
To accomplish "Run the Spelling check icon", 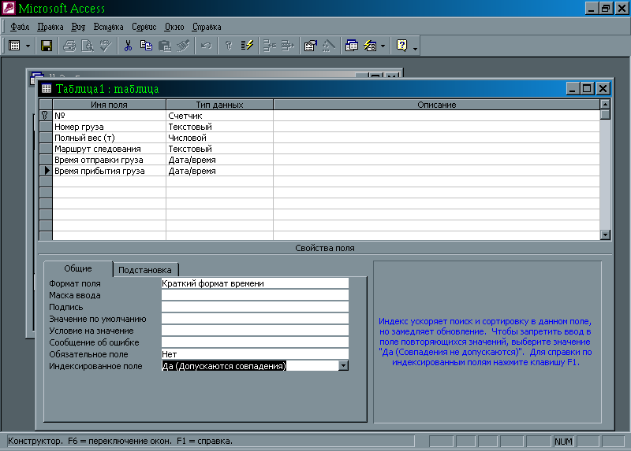I will click(106, 46).
